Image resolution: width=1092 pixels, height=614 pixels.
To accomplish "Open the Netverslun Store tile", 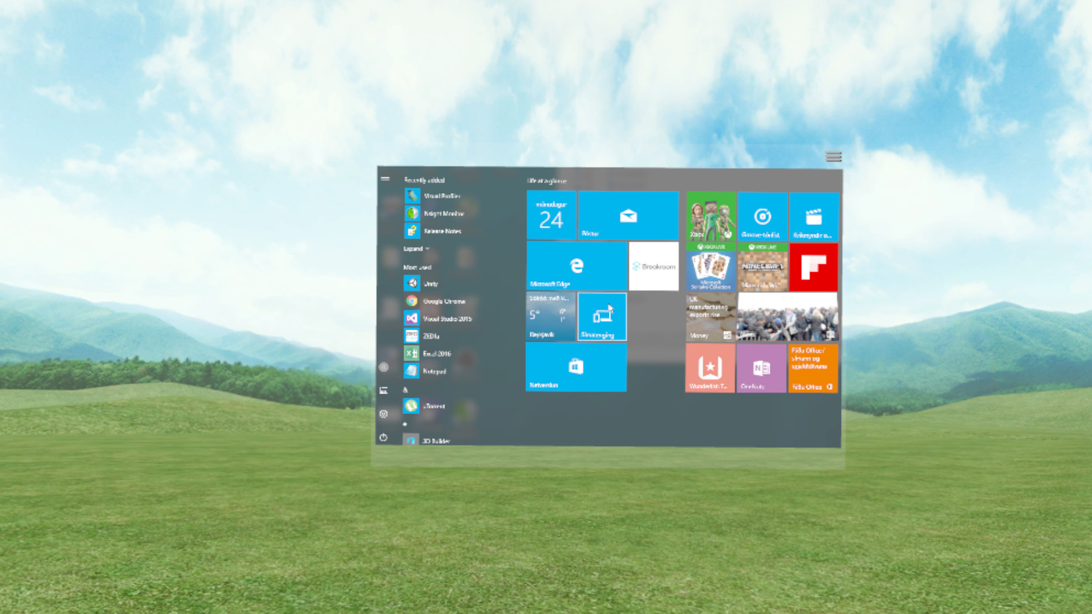I will tap(576, 367).
